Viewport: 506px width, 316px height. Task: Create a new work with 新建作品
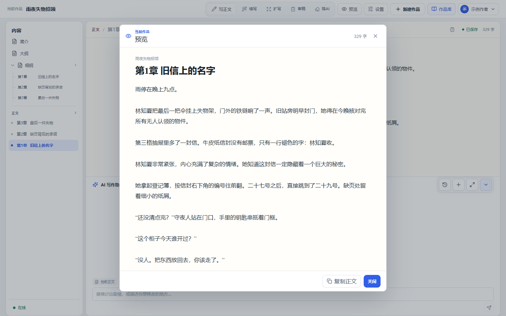[x=408, y=9]
